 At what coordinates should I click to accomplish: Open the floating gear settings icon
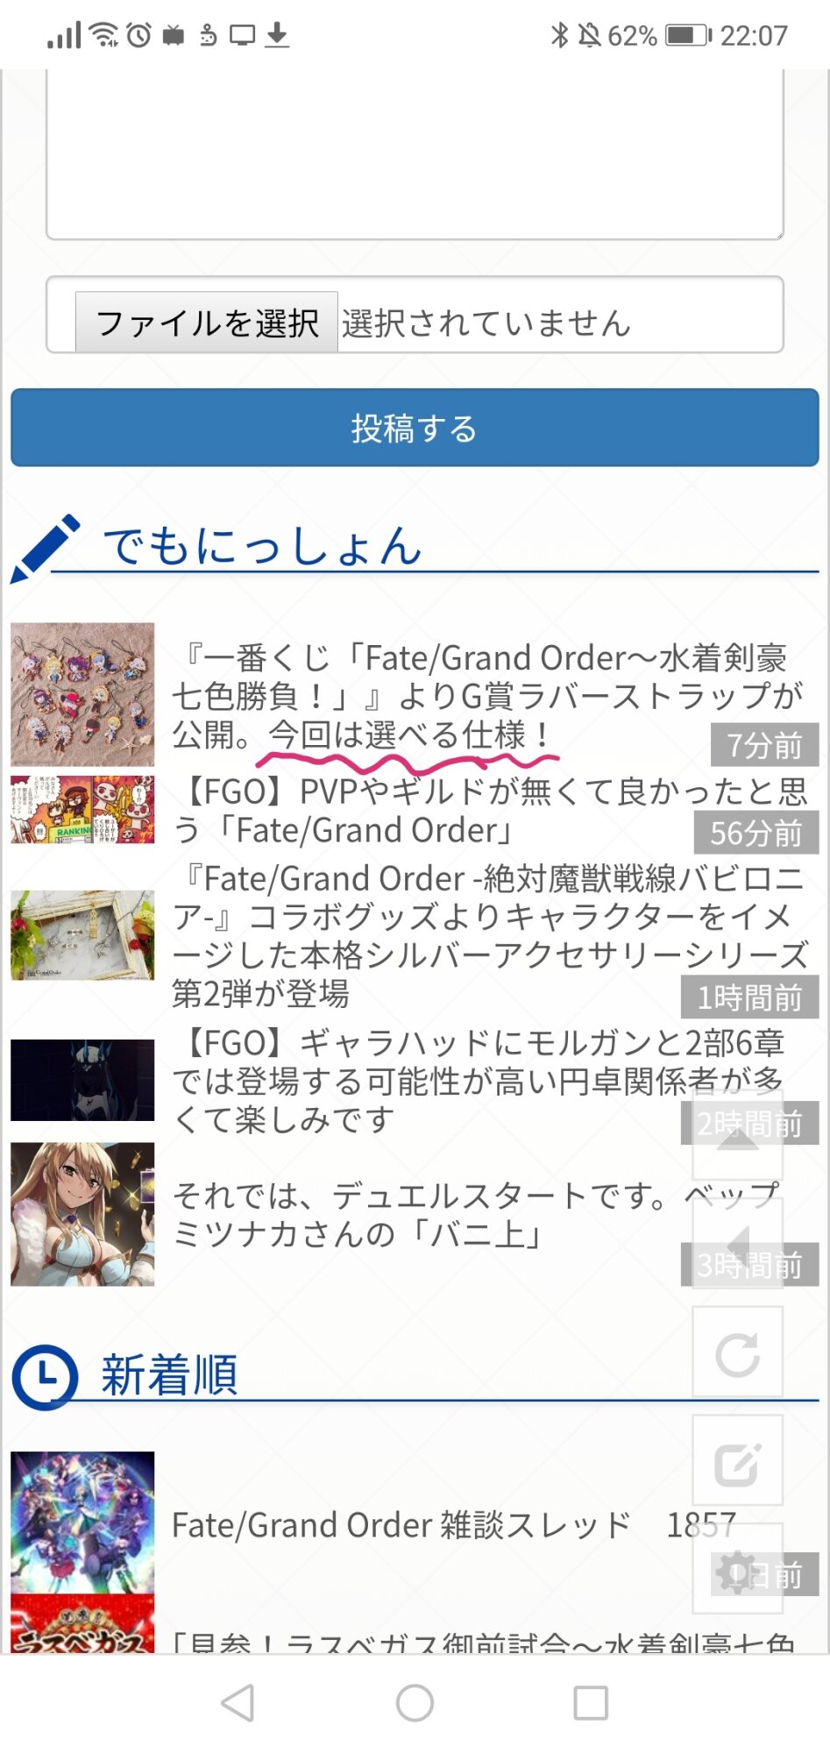(x=737, y=1569)
